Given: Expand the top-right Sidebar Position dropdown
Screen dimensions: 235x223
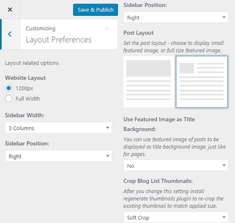Looking at the screenshot, I should click(x=176, y=17).
